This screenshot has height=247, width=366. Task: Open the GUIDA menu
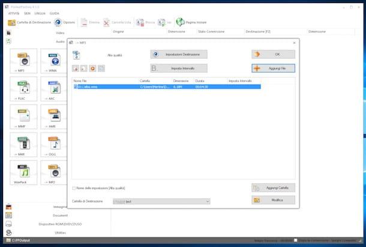(x=55, y=13)
